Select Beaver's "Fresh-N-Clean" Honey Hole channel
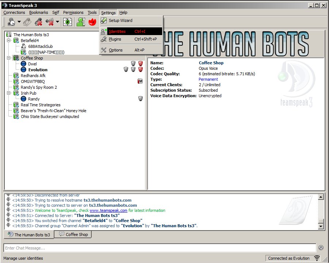Viewport: 329px width, 263px height. click(x=54, y=111)
